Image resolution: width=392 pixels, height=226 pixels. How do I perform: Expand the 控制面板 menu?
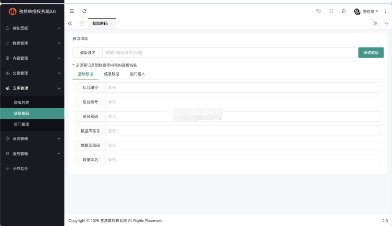click(32, 28)
